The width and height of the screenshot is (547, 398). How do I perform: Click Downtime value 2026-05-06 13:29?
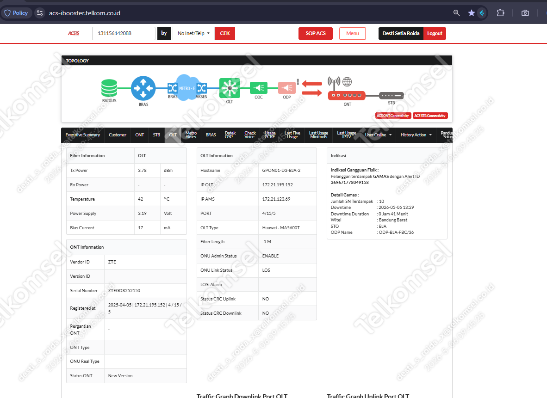[x=396, y=208]
